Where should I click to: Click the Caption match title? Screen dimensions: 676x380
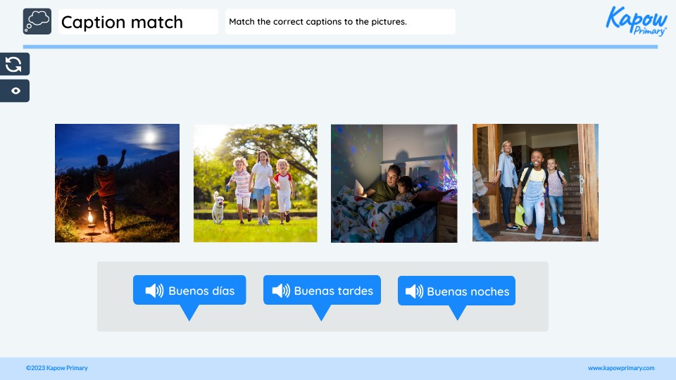coord(122,22)
